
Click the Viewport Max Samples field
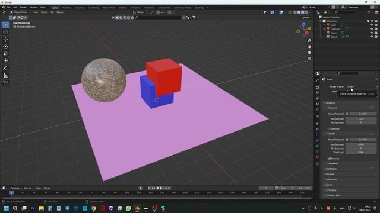click(x=361, y=118)
